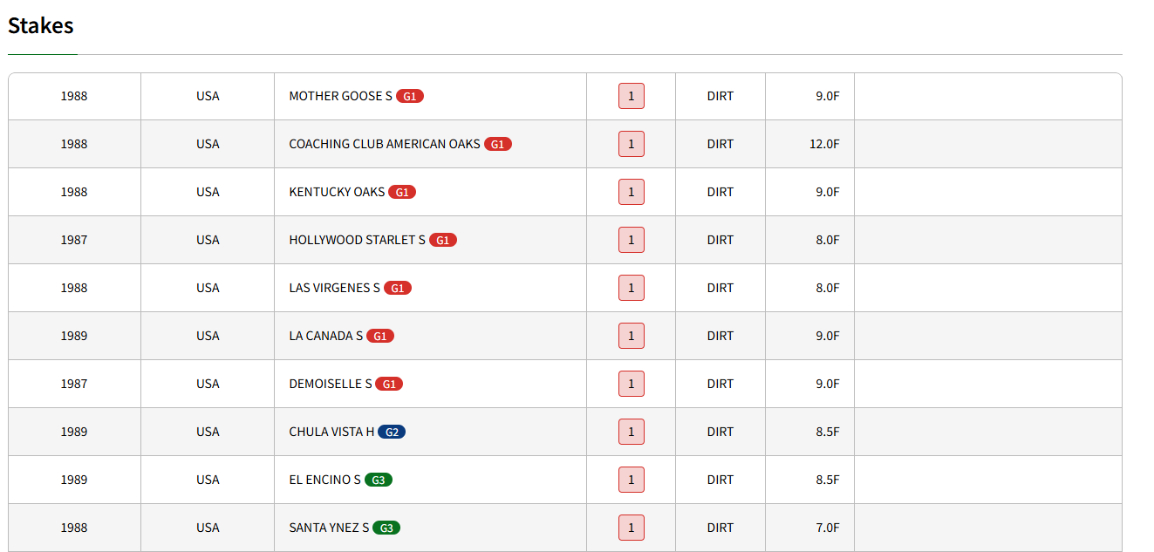This screenshot has height=552, width=1154.
Task: Click year 1989 in the Chula Vista H row
Action: [74, 432]
